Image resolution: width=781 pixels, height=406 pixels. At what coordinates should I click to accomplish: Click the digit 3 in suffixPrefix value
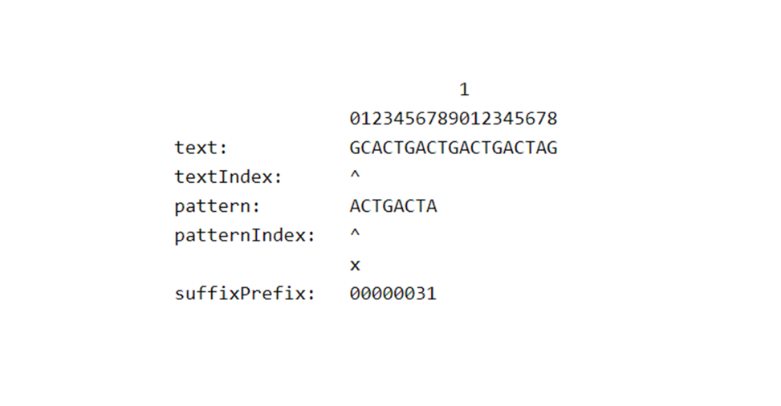tap(421, 294)
